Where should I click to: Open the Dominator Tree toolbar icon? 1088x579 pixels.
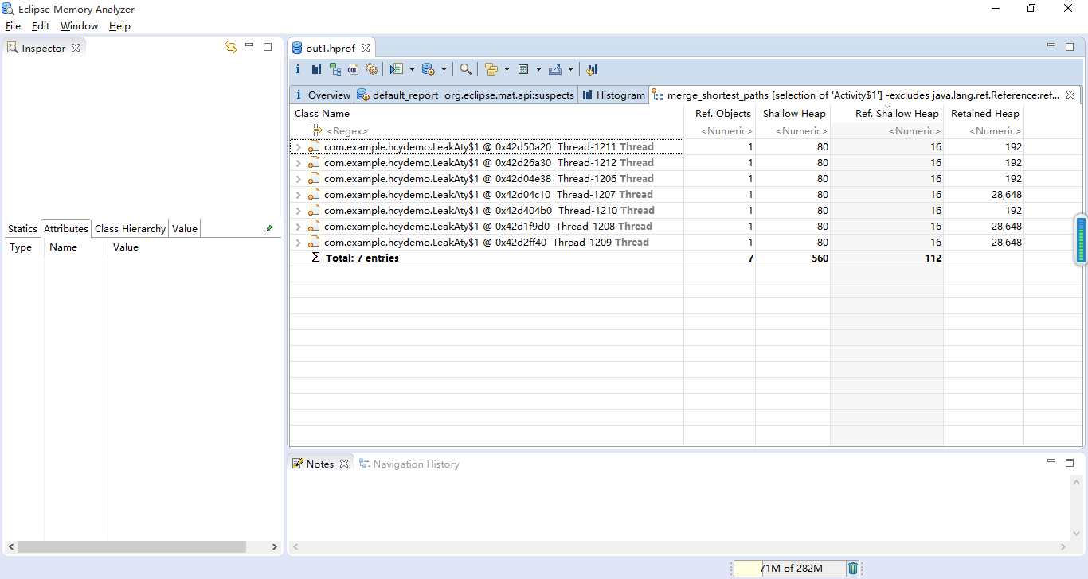point(335,69)
